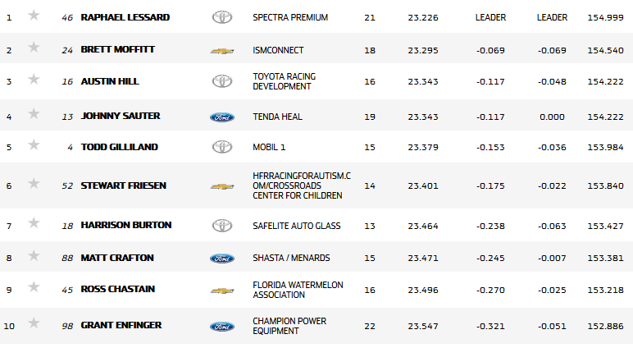Click Ford logo in Grant Enfinger row
Screen dimensions: 633x348
221,326
